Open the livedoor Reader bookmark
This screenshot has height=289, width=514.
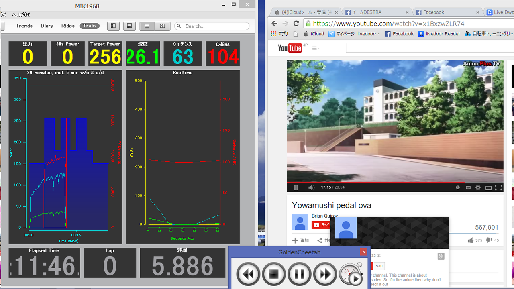tap(439, 34)
